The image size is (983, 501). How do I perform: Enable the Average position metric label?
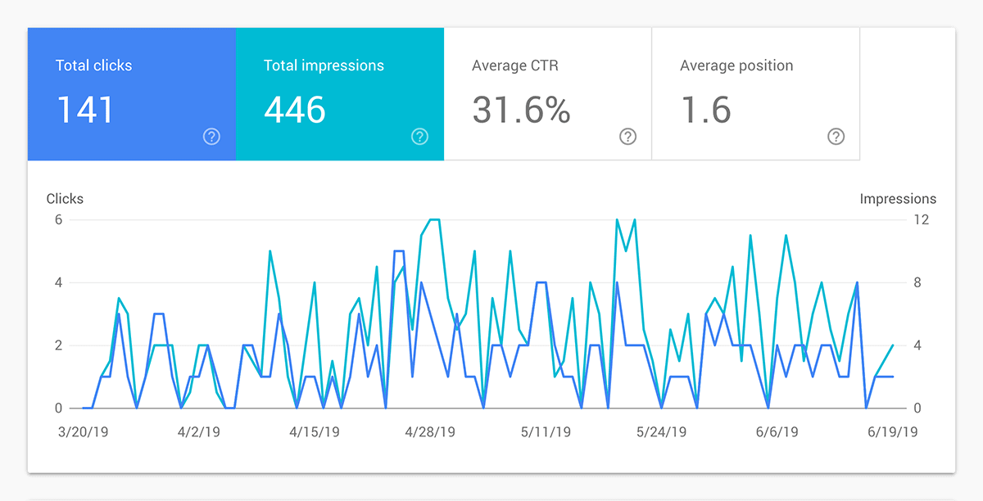click(736, 65)
